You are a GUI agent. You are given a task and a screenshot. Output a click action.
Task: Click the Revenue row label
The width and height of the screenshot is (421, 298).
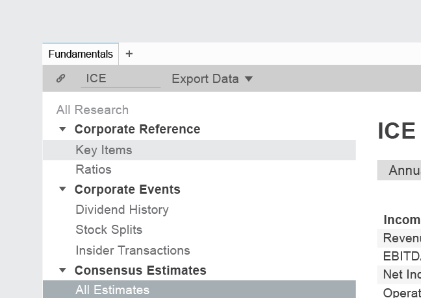click(402, 238)
